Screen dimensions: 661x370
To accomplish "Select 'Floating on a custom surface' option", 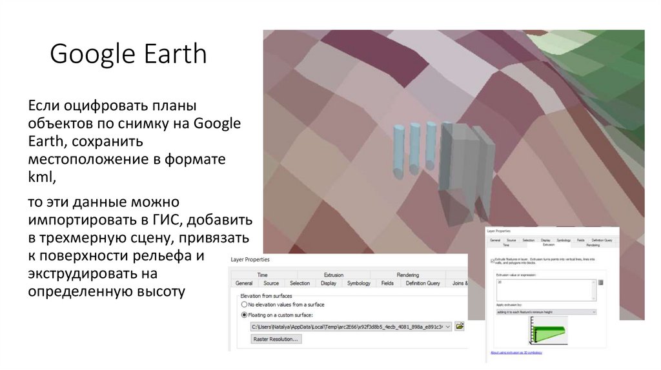I will pos(244,315).
